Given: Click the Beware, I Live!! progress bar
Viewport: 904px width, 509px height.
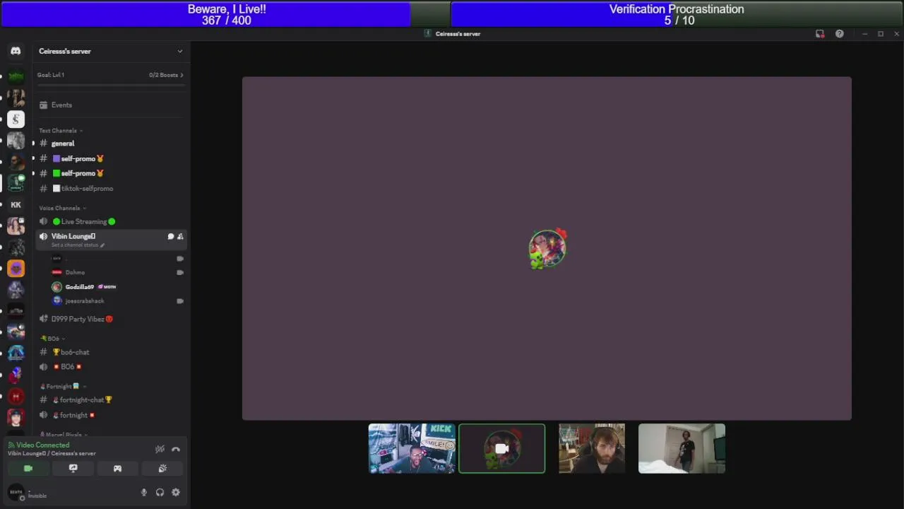Looking at the screenshot, I should [226, 14].
